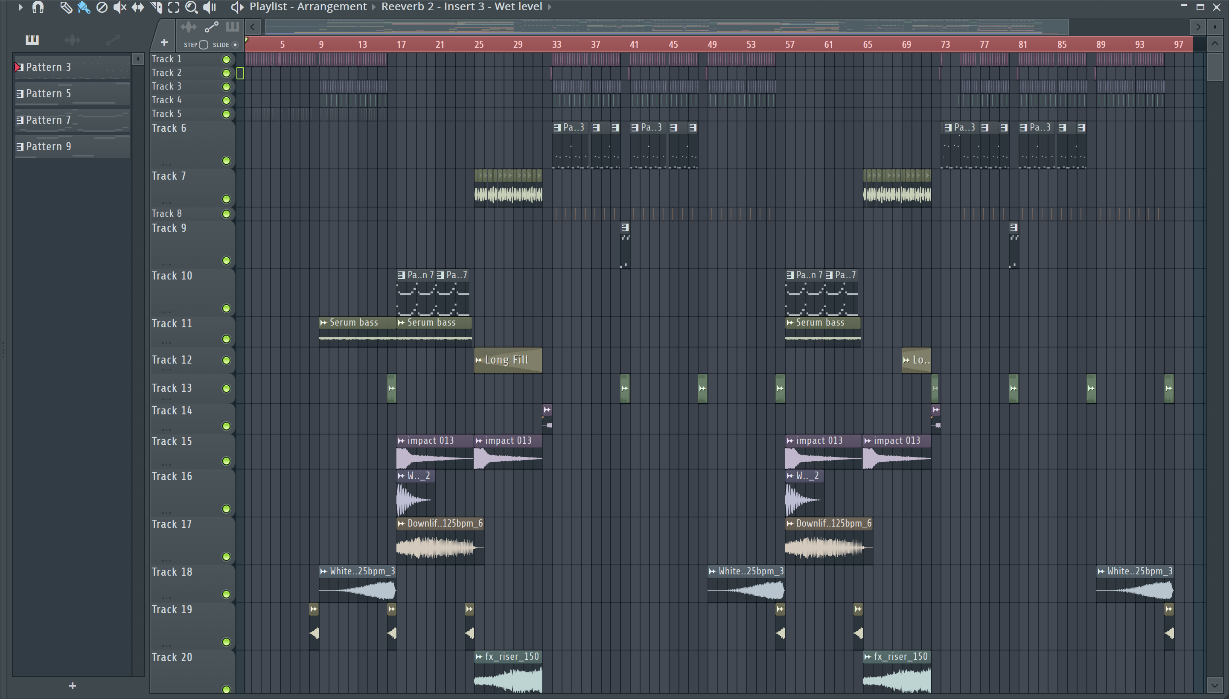The image size is (1229, 699).
Task: Open the playlist options menu arrow
Action: pos(20,7)
